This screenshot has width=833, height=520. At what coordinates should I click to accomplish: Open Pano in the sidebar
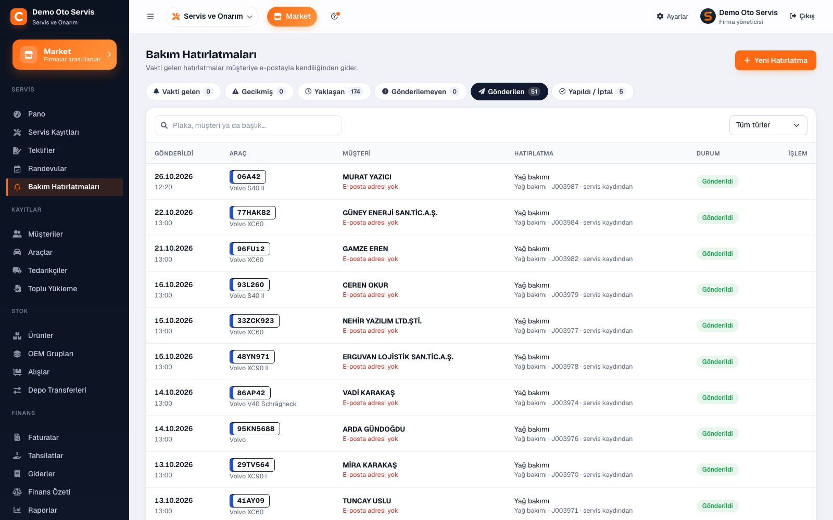[x=65, y=114]
